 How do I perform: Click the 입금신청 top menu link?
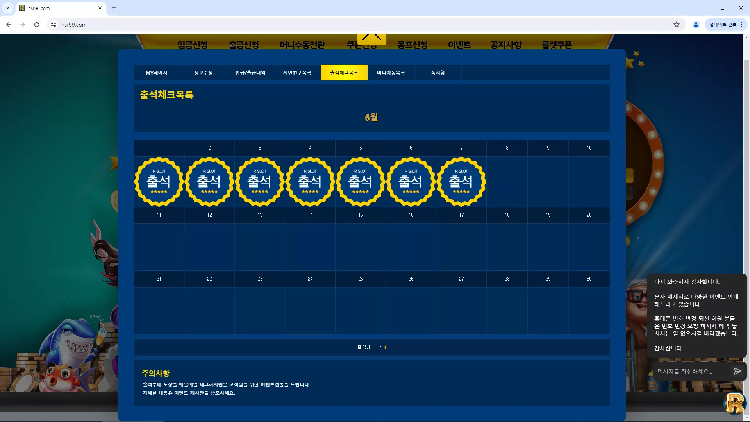193,45
